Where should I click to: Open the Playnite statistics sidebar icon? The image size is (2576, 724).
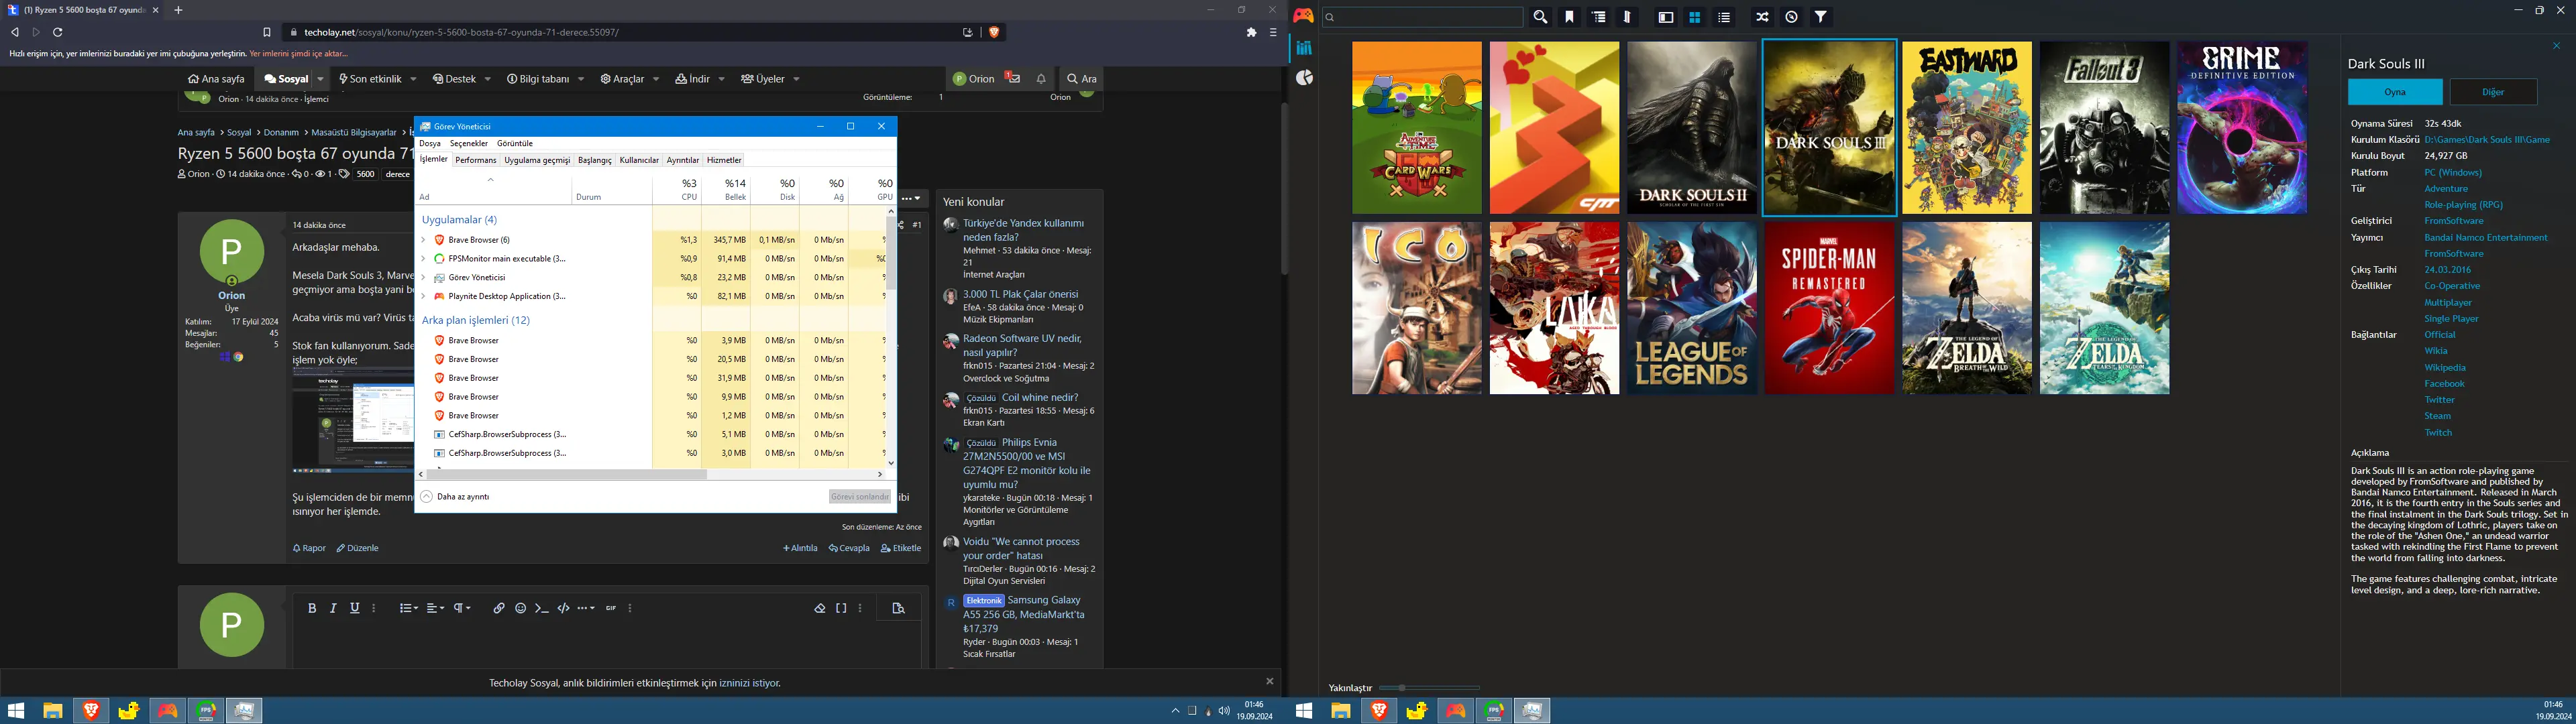[x=1304, y=78]
